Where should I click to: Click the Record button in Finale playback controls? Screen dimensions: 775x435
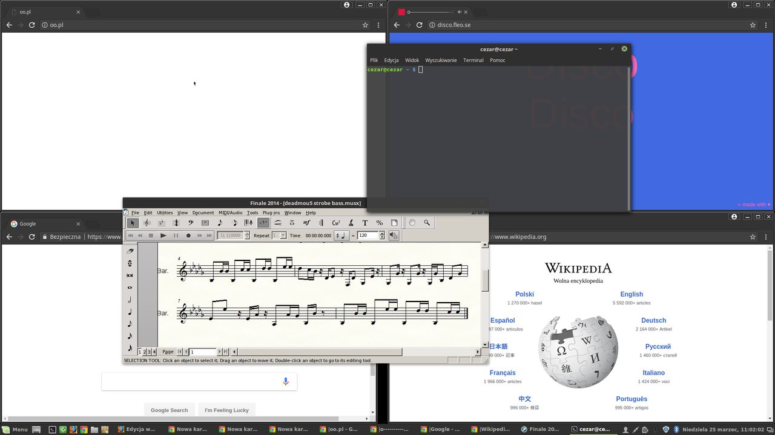pyautogui.click(x=188, y=236)
